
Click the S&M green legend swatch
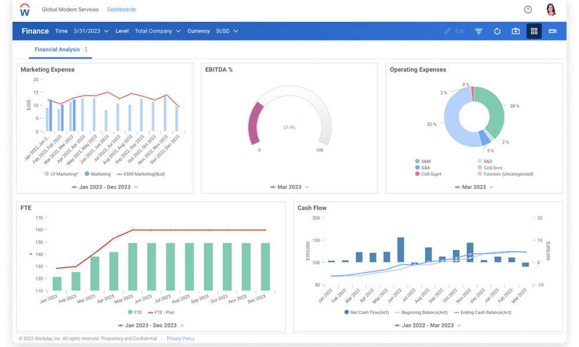click(x=417, y=161)
